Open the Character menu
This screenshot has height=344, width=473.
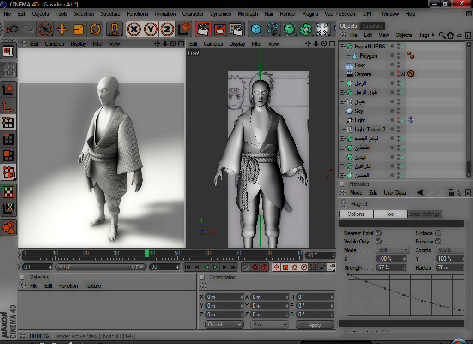click(193, 14)
